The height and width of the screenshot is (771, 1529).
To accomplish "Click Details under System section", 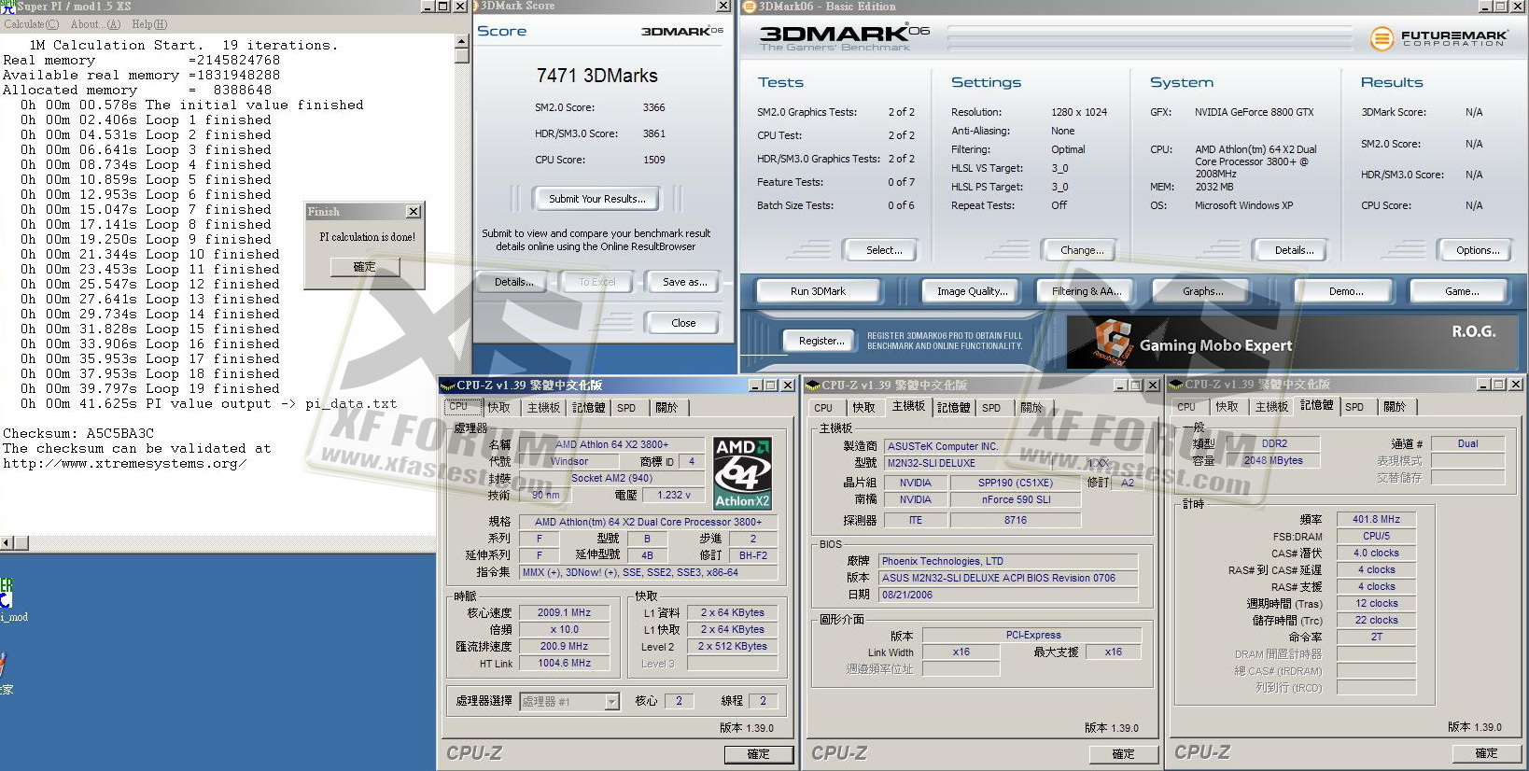I will [x=1294, y=250].
